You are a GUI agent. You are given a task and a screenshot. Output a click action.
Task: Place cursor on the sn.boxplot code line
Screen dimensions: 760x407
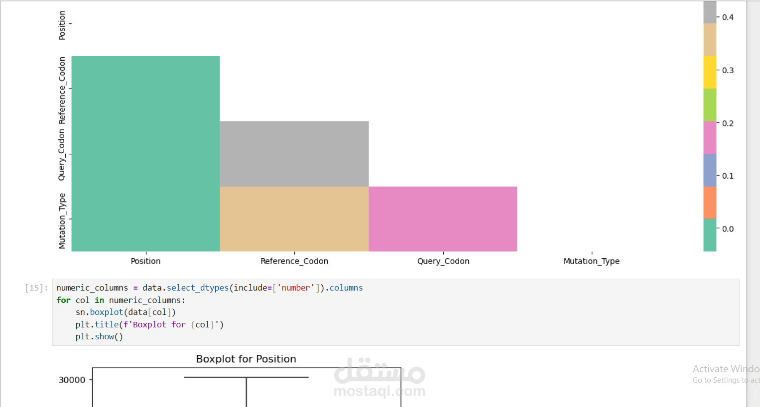point(126,312)
